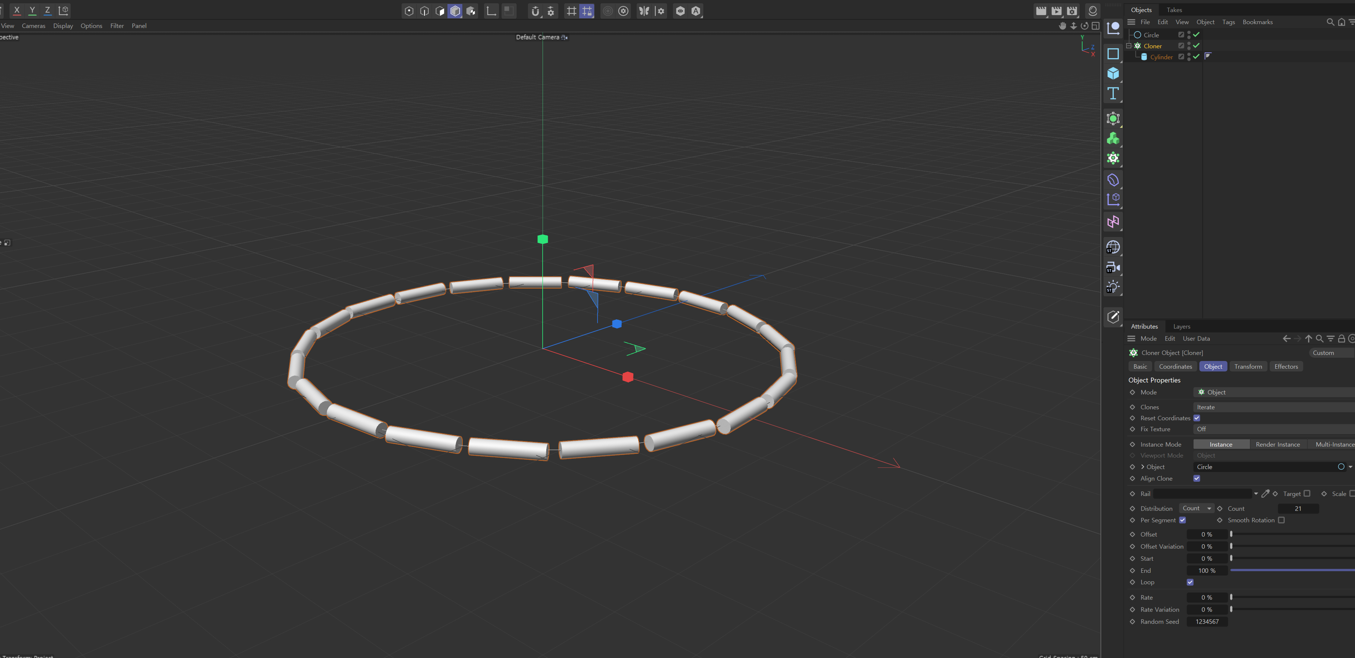Click the Symmetry butterfly icon
The image size is (1355, 658).
[644, 11]
